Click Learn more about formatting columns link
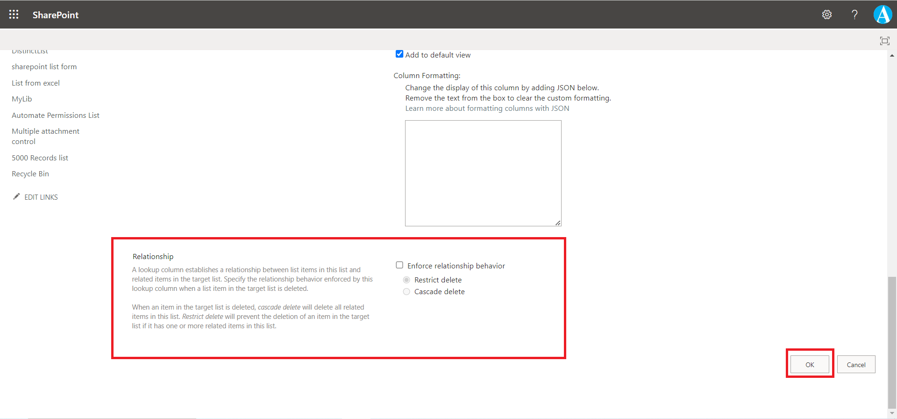897x419 pixels. pos(487,108)
